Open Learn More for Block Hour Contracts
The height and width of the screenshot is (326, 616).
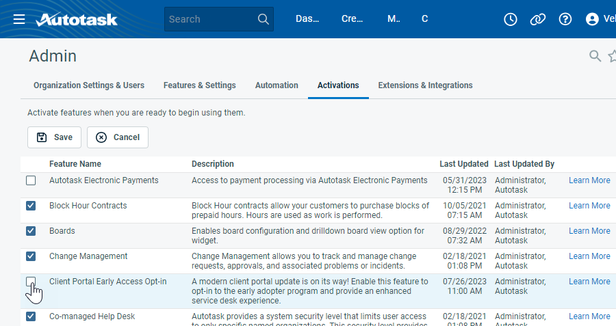(589, 206)
